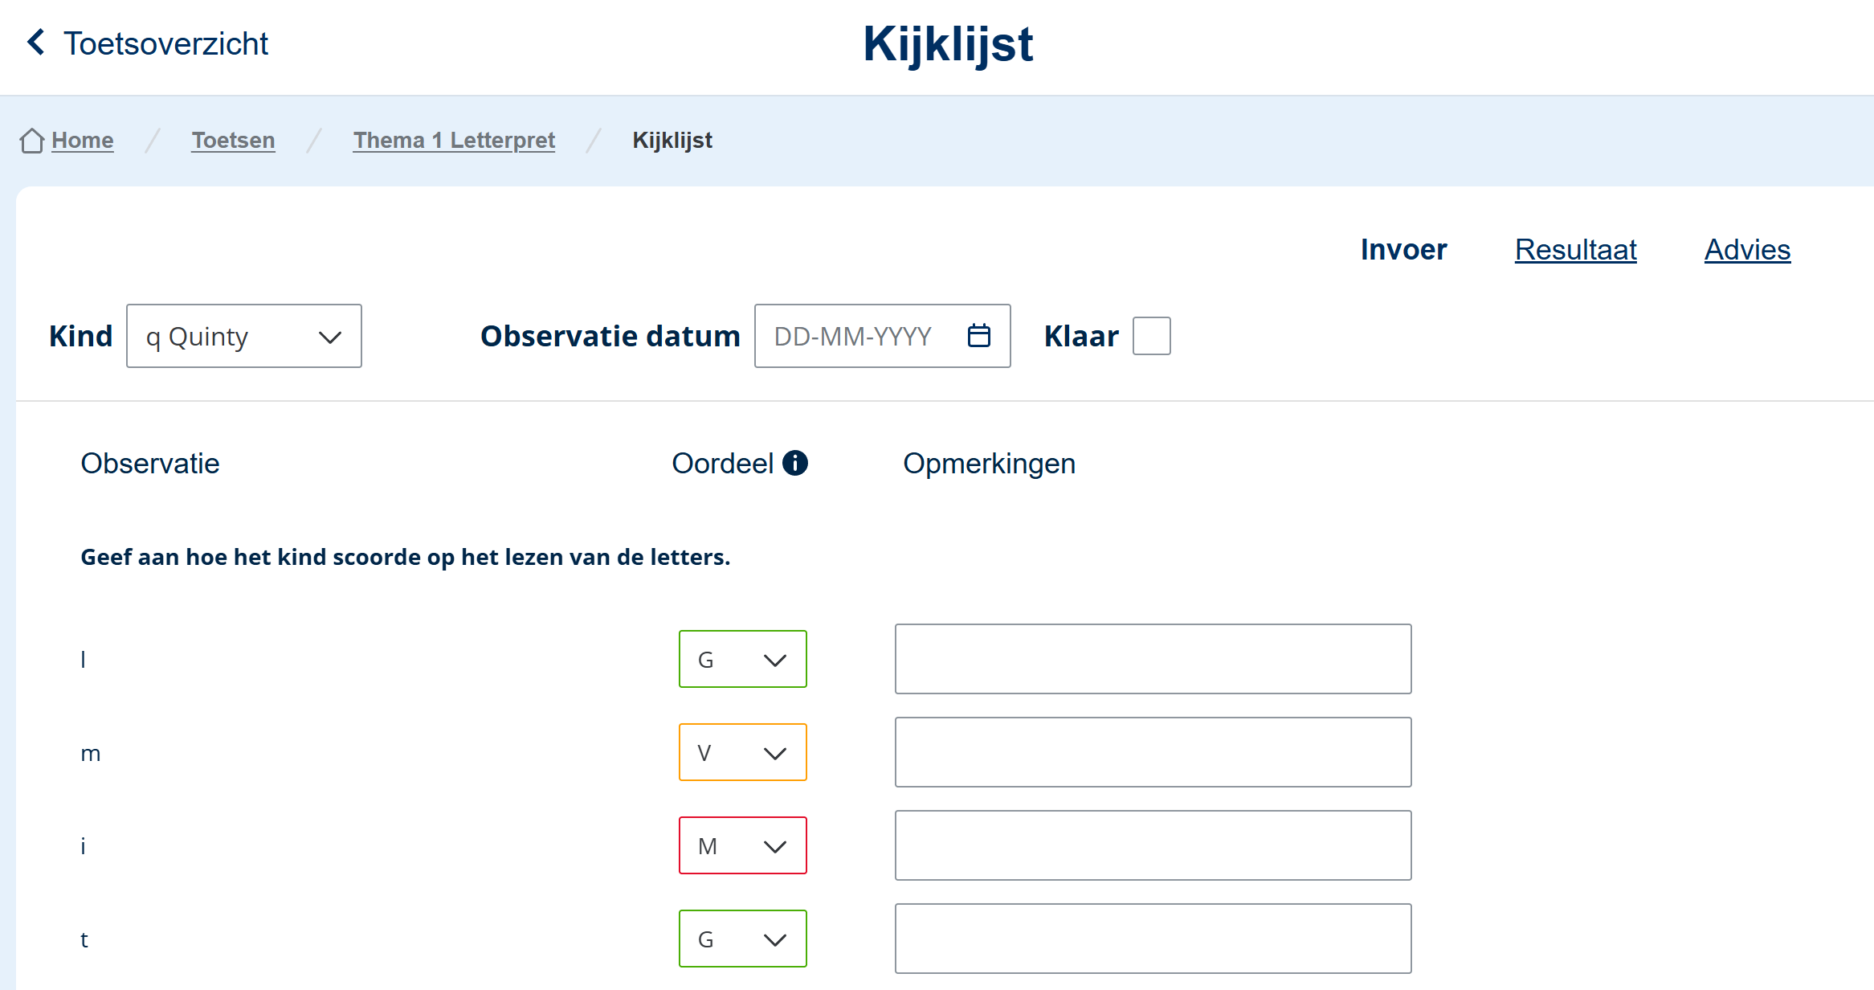Open the calendar date picker icon
Viewport: 1874px width, 990px height.
tap(978, 336)
